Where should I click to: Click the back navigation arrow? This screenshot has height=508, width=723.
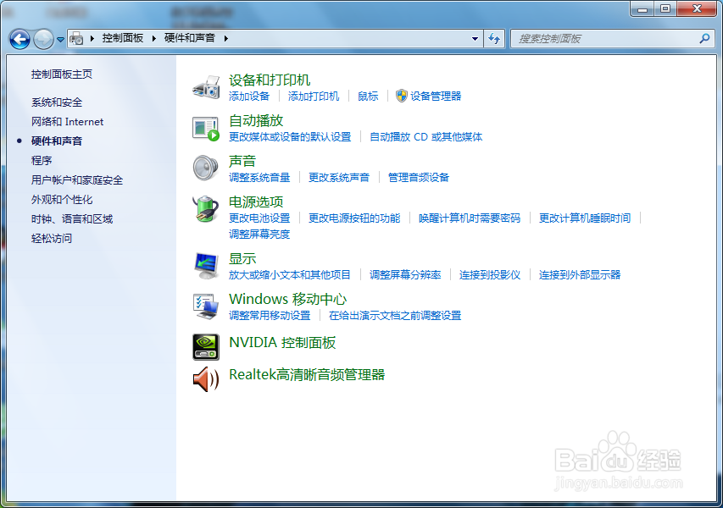19,39
